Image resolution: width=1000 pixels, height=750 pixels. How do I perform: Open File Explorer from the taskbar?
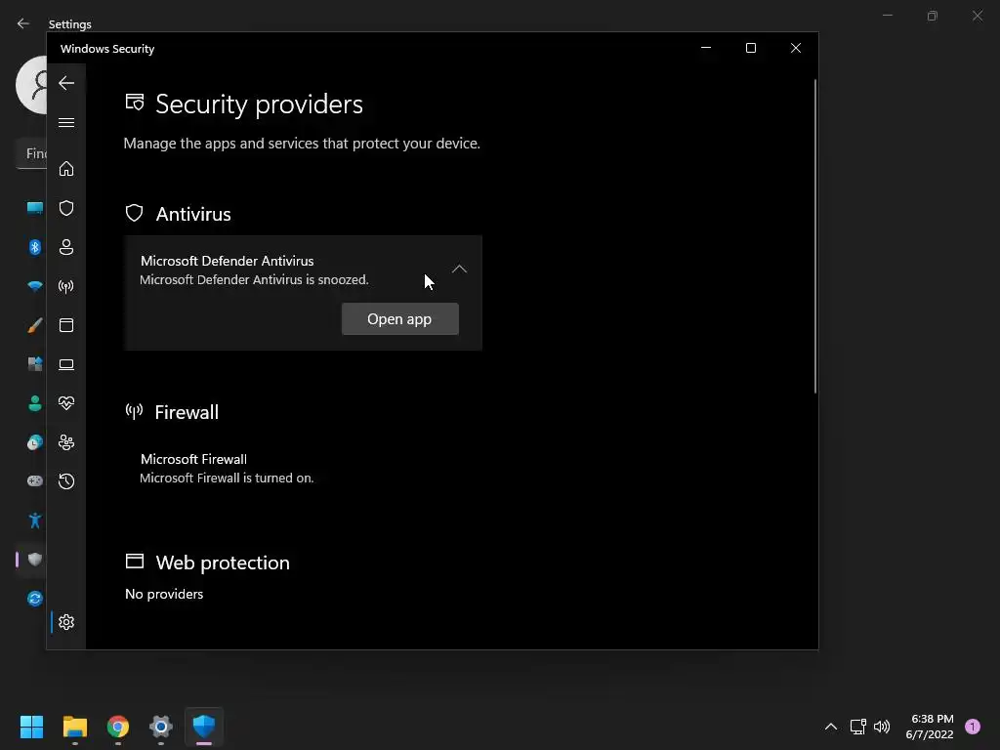coord(74,727)
